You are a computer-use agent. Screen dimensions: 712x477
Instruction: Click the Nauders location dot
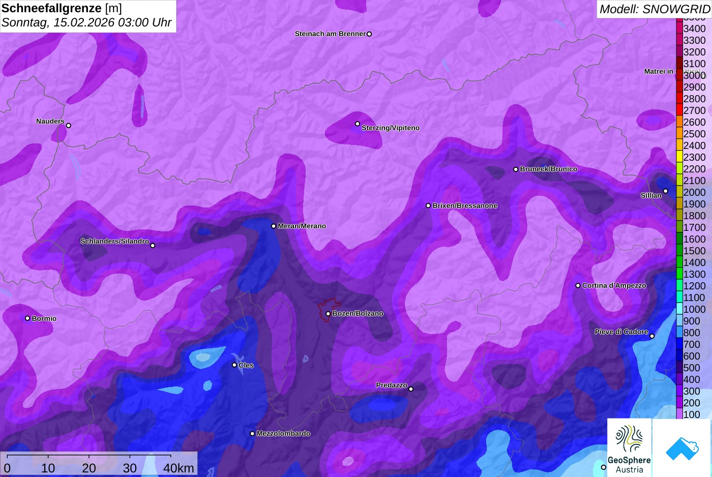click(69, 126)
